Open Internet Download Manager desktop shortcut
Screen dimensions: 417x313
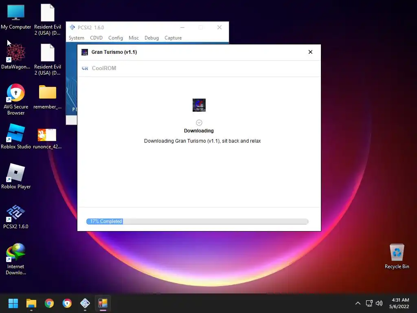coord(16,259)
